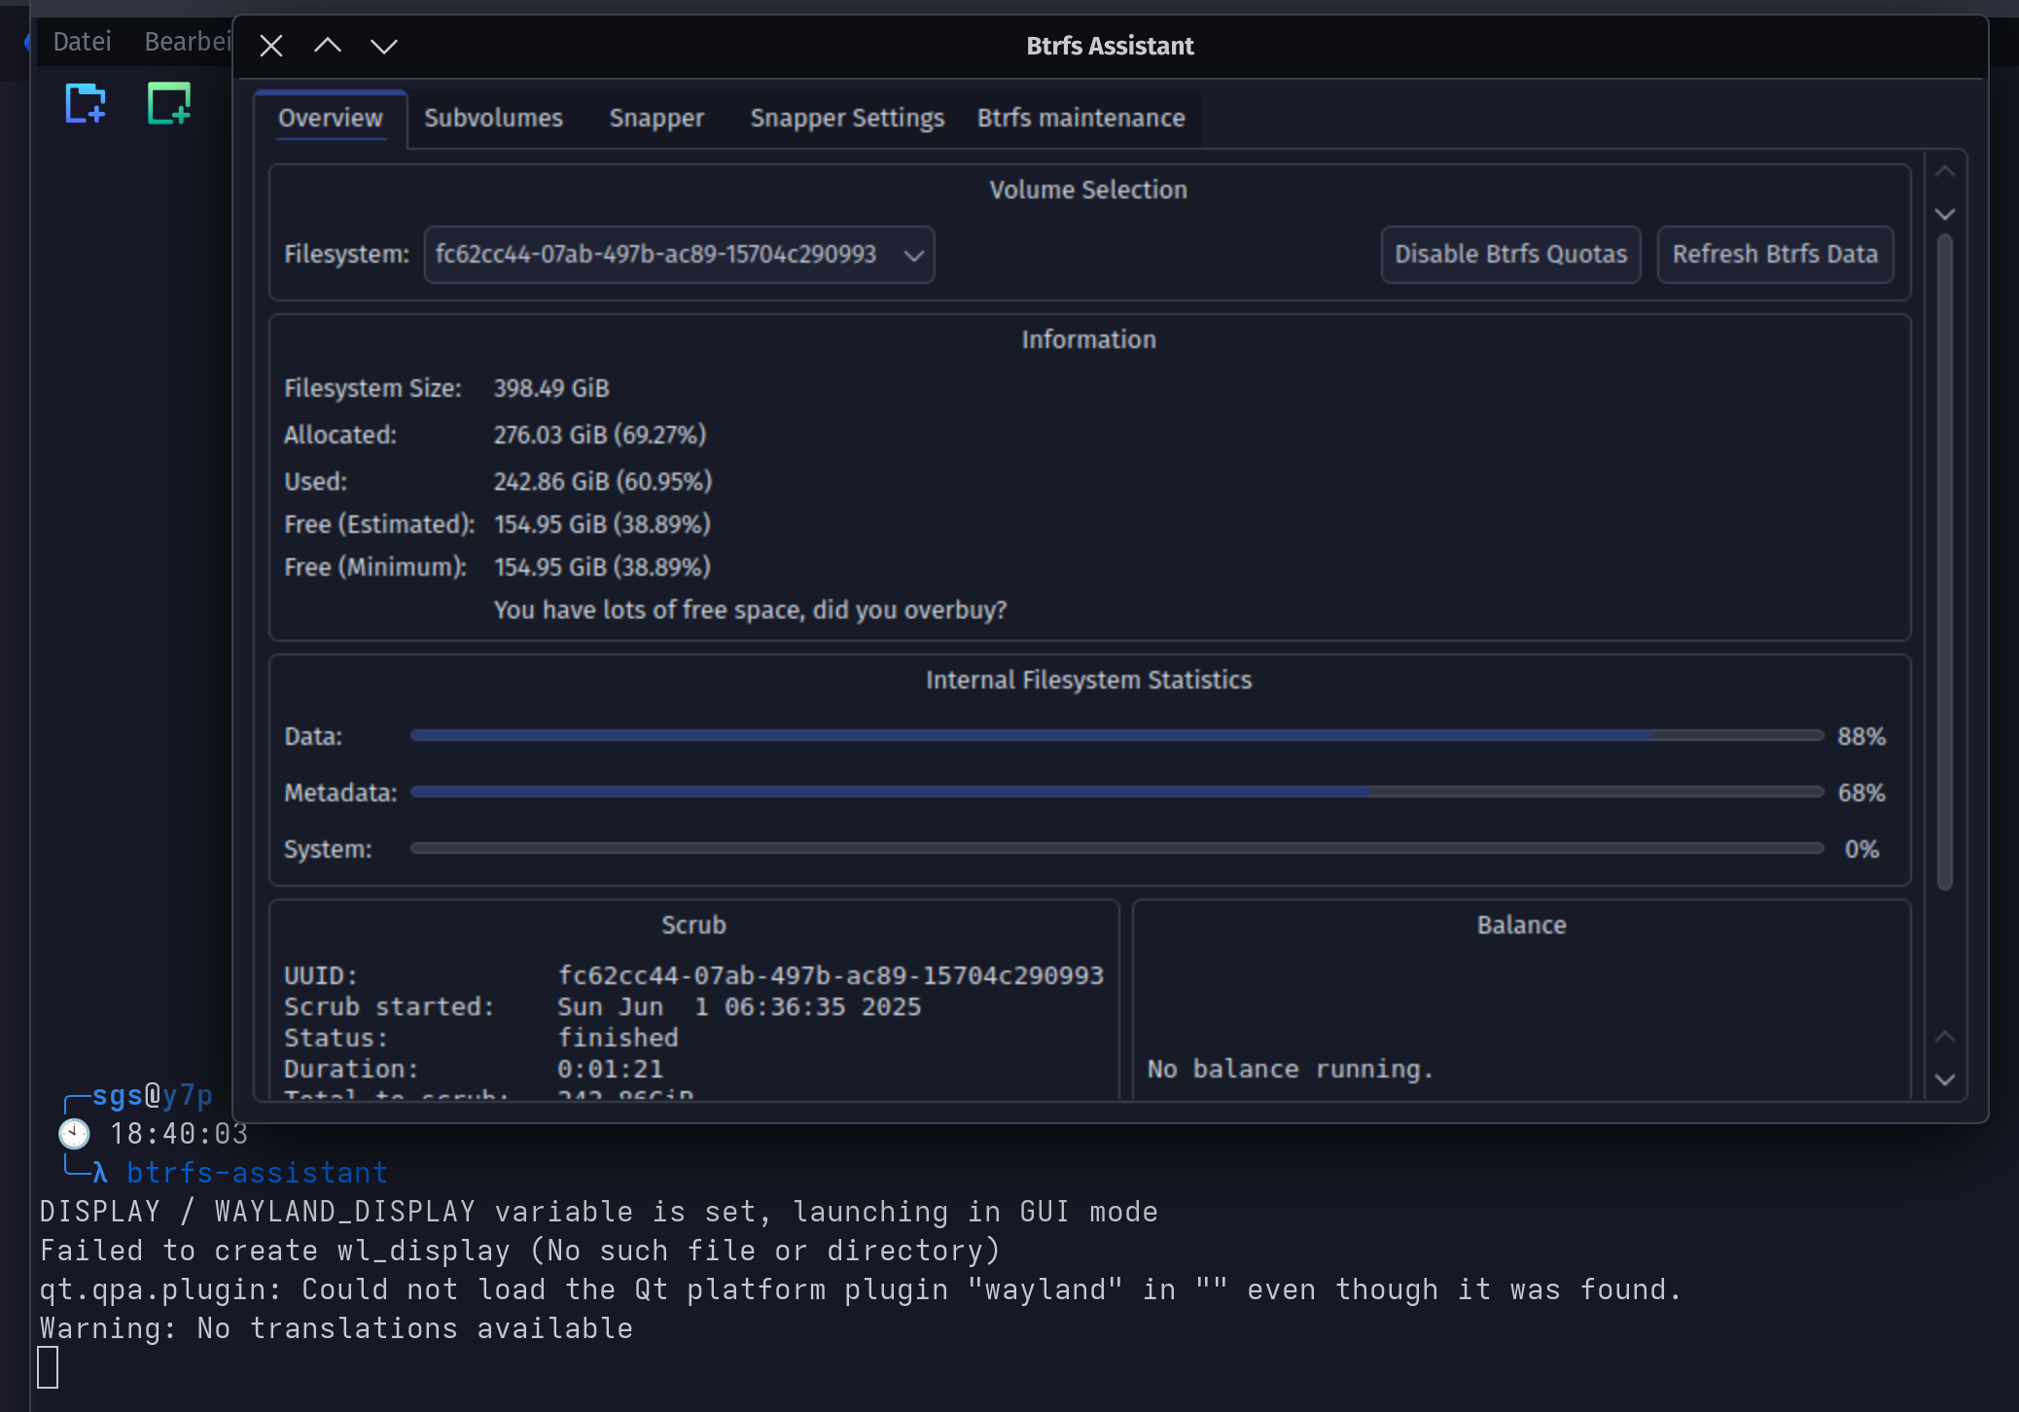Viewport: 2019px width, 1412px height.
Task: Click Disable Btrfs Quotas button
Action: [1511, 255]
